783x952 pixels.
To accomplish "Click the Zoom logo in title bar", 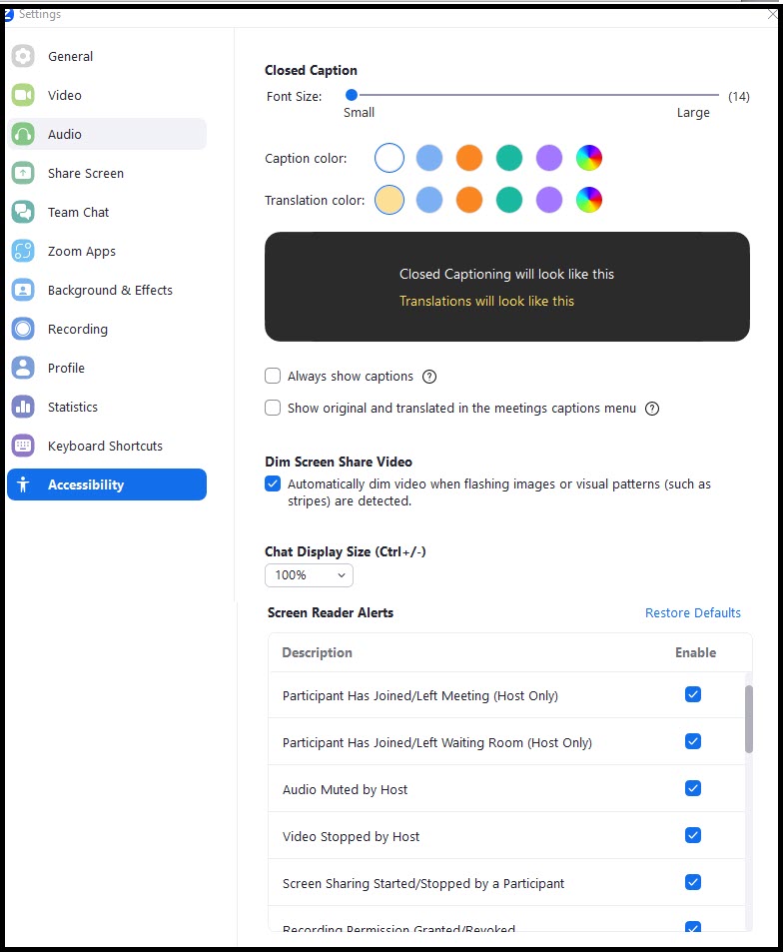I will pos(9,14).
